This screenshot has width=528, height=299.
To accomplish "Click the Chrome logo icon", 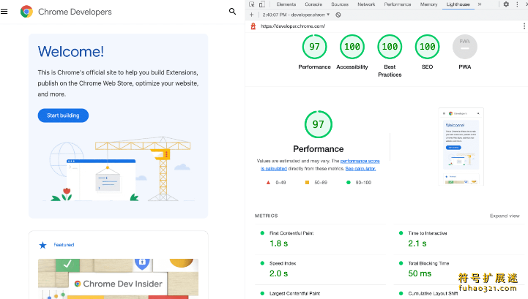I will (26, 12).
